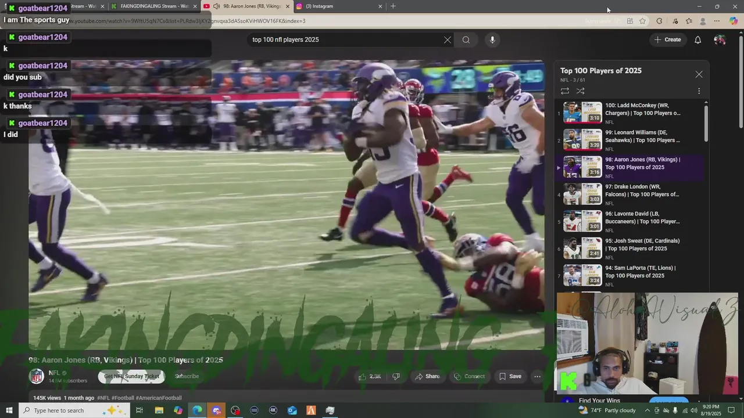Viewport: 744px width, 418px height.
Task: Switch to the FAKINGDINGALING Stream tab
Action: point(154,6)
